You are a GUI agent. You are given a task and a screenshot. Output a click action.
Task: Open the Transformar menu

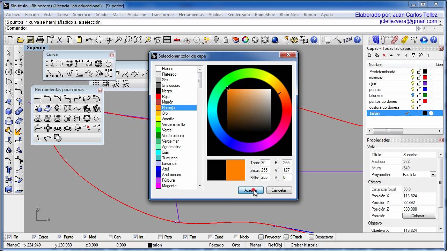point(162,15)
